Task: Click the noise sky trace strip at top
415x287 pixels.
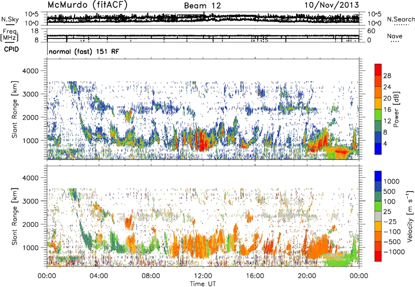Action: (203, 19)
